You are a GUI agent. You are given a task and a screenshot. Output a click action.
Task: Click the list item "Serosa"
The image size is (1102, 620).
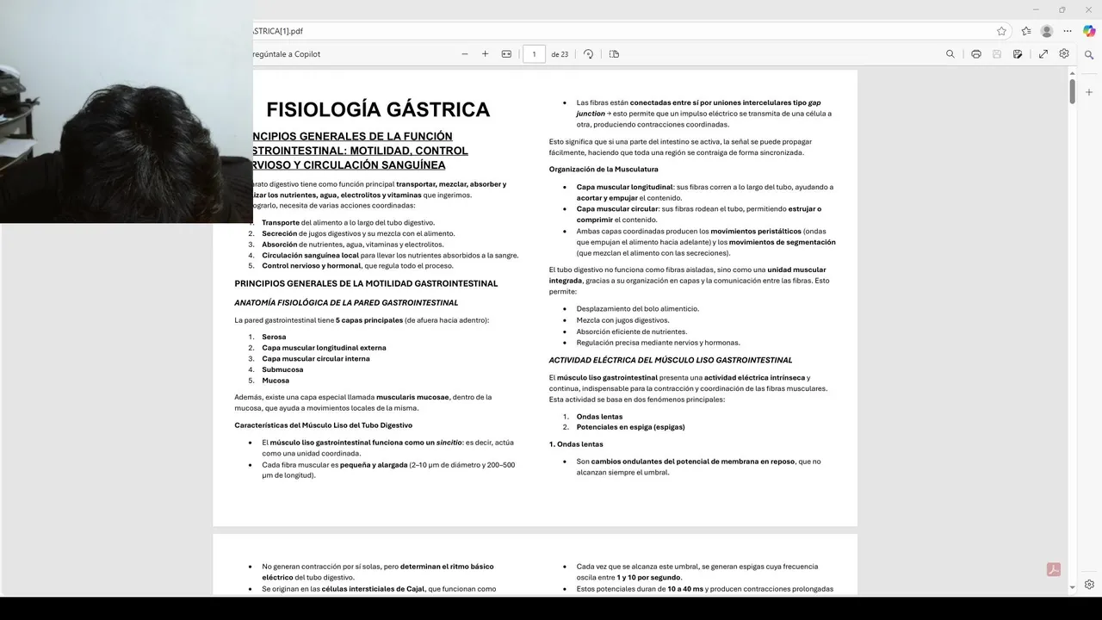pyautogui.click(x=274, y=337)
